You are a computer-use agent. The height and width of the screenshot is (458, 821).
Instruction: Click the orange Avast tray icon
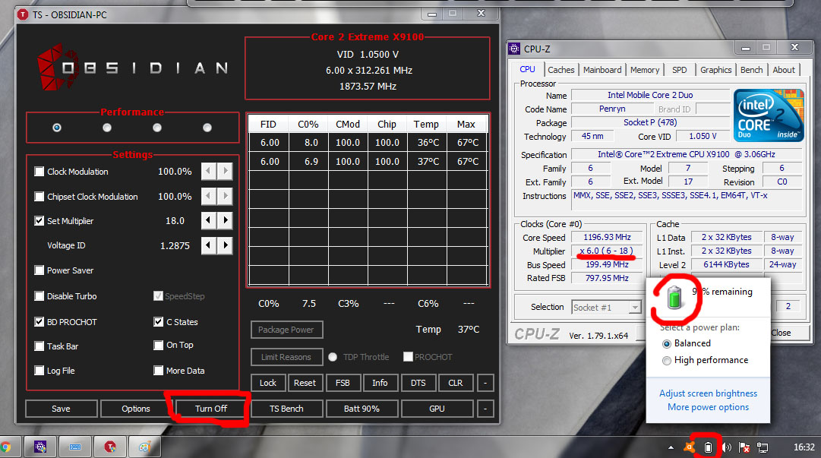click(x=690, y=447)
